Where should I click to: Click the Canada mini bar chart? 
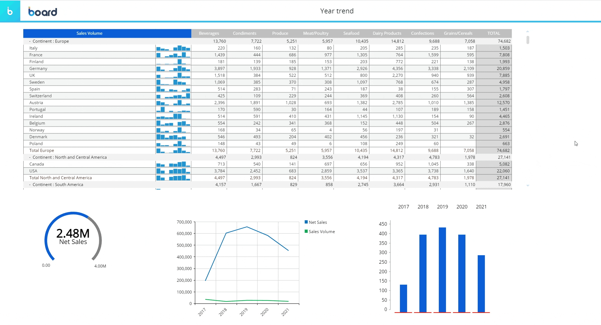(173, 164)
